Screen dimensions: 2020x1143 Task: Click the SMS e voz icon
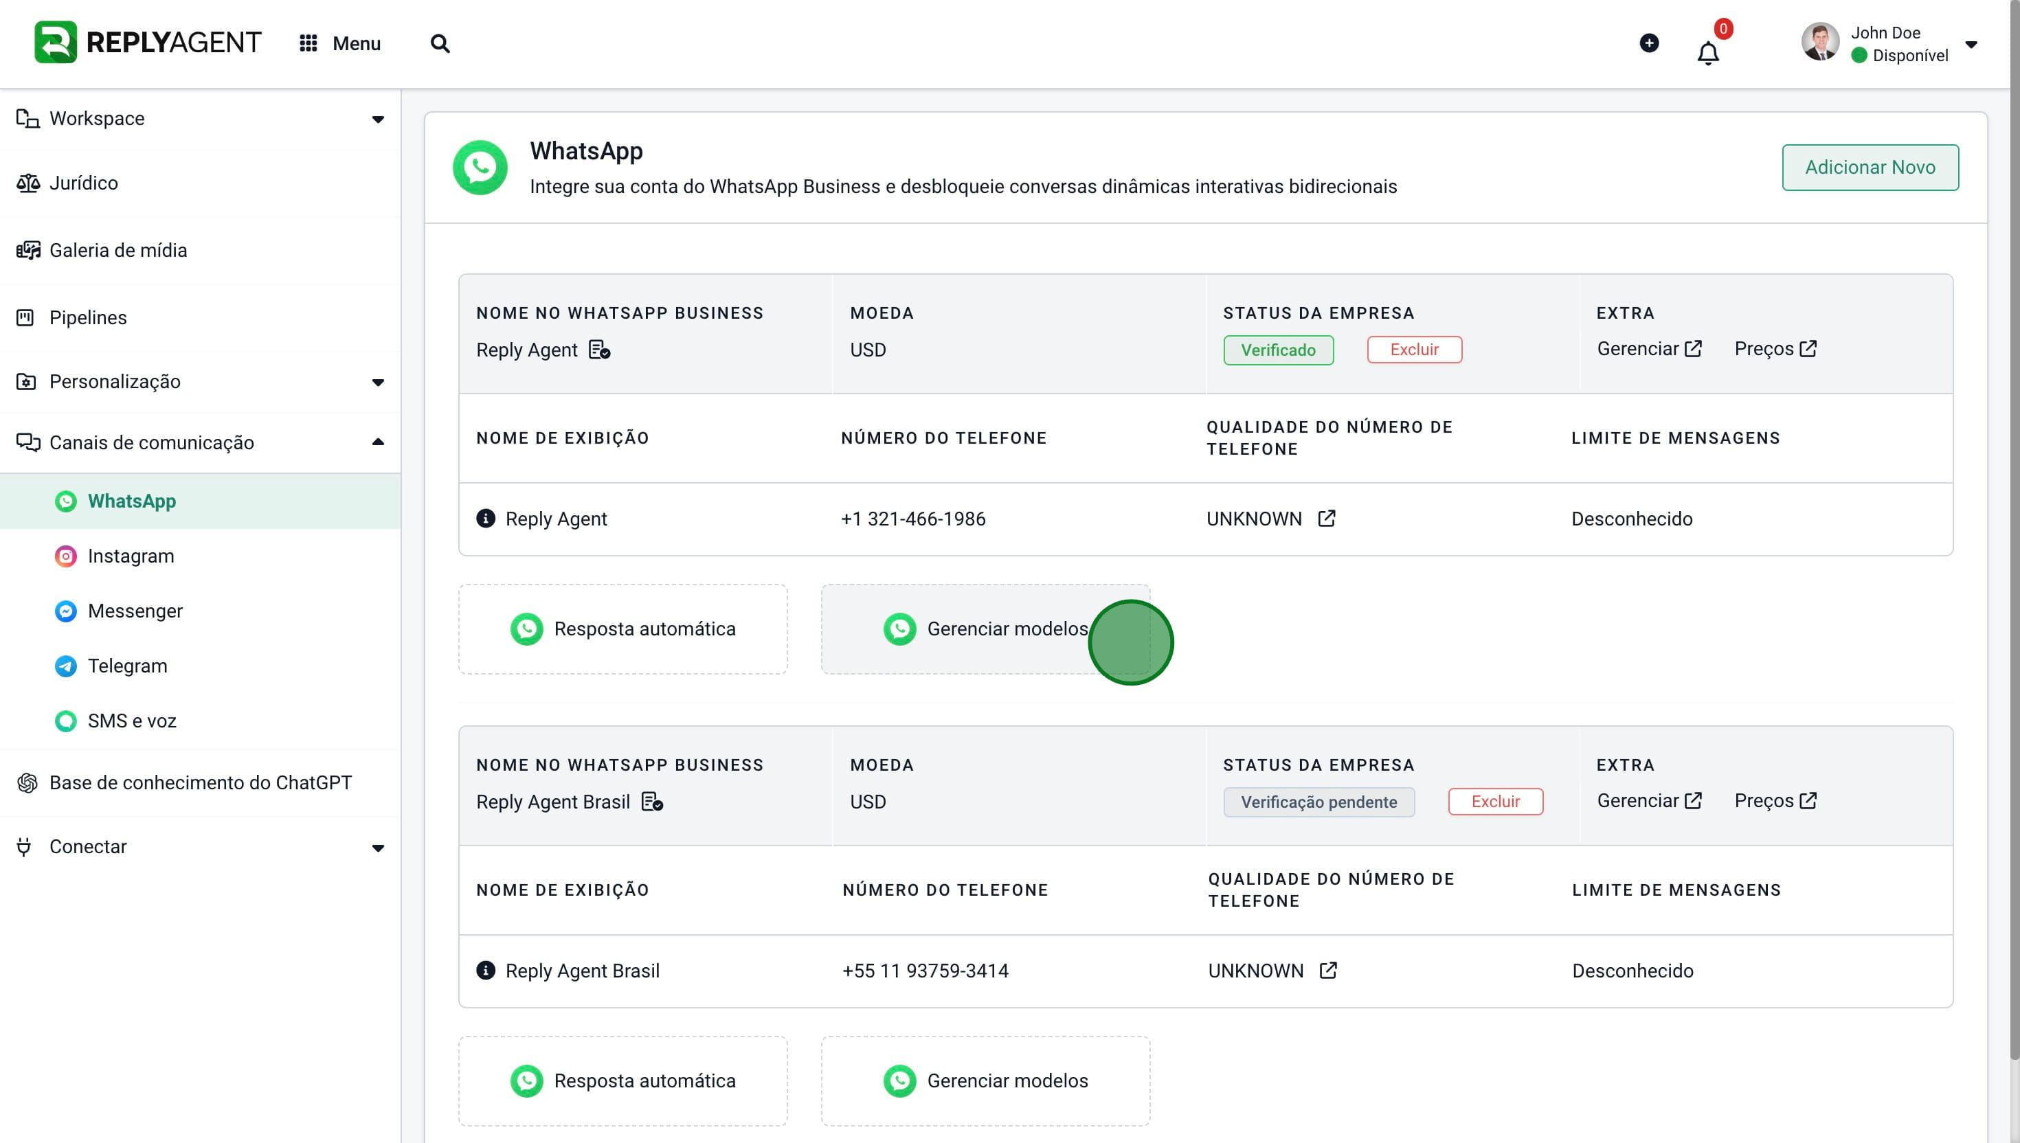tap(66, 721)
